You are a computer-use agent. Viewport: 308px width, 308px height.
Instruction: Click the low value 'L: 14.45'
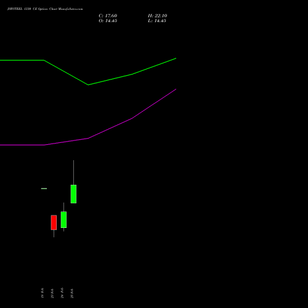[x=157, y=21]
